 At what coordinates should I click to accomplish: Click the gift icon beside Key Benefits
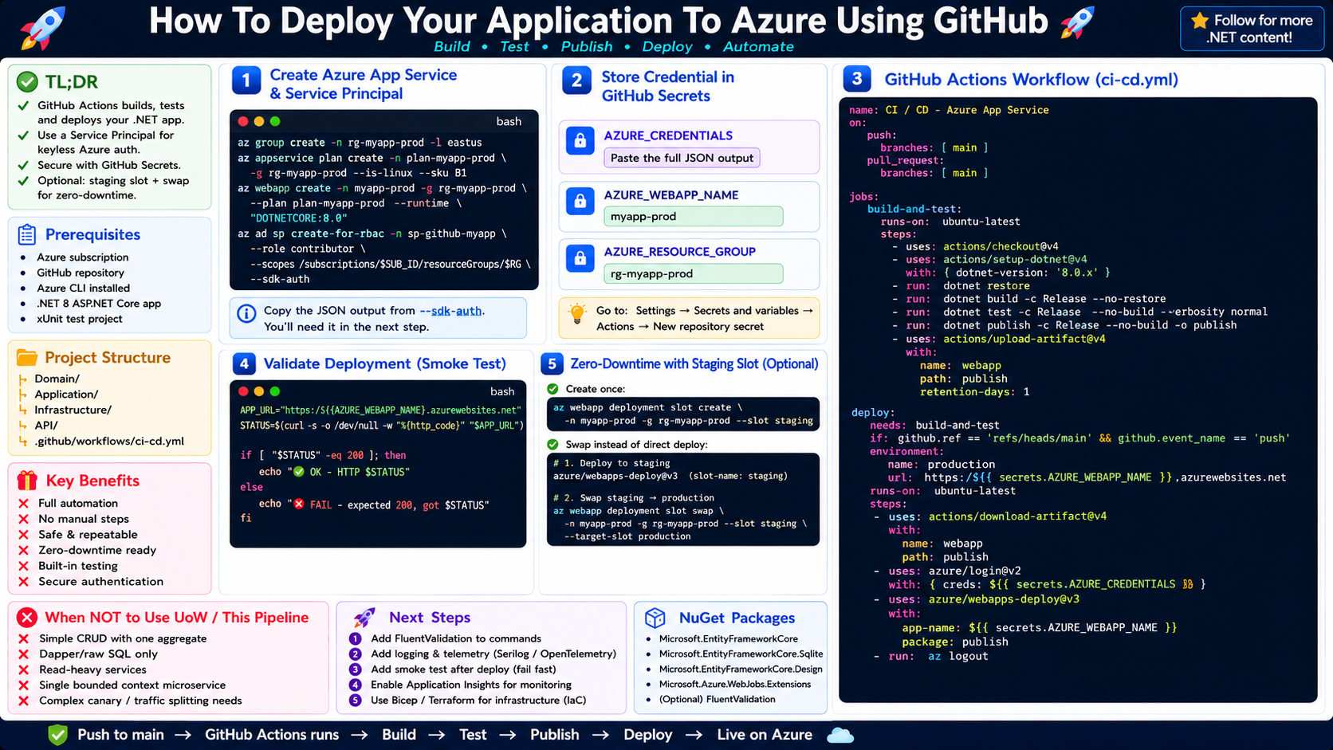27,480
